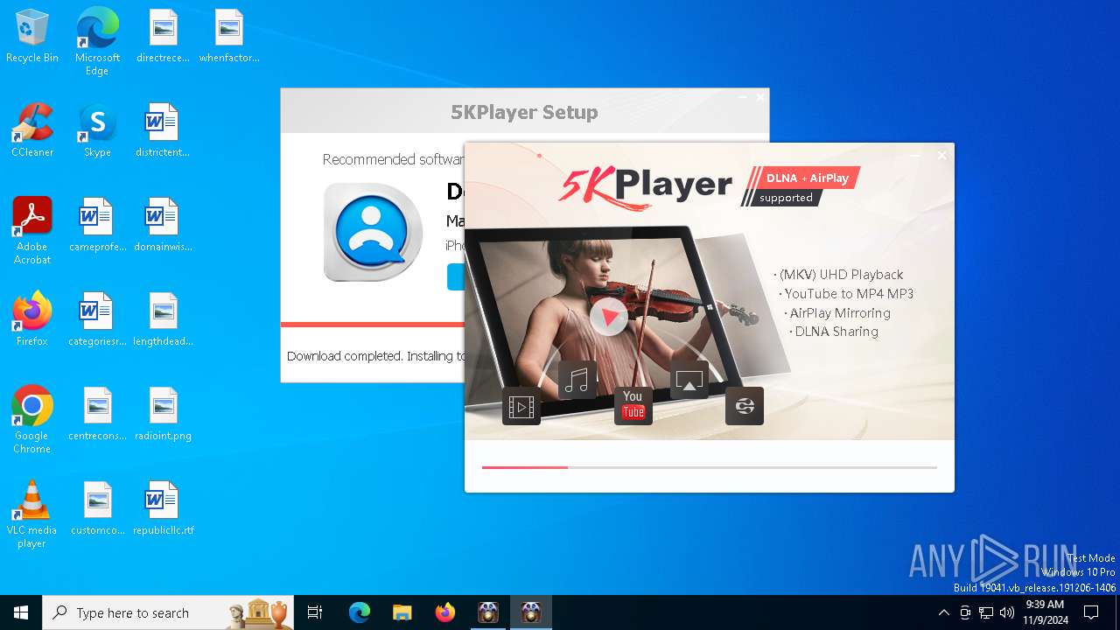This screenshot has width=1120, height=630.
Task: Open the network status tray icon
Action: (986, 612)
